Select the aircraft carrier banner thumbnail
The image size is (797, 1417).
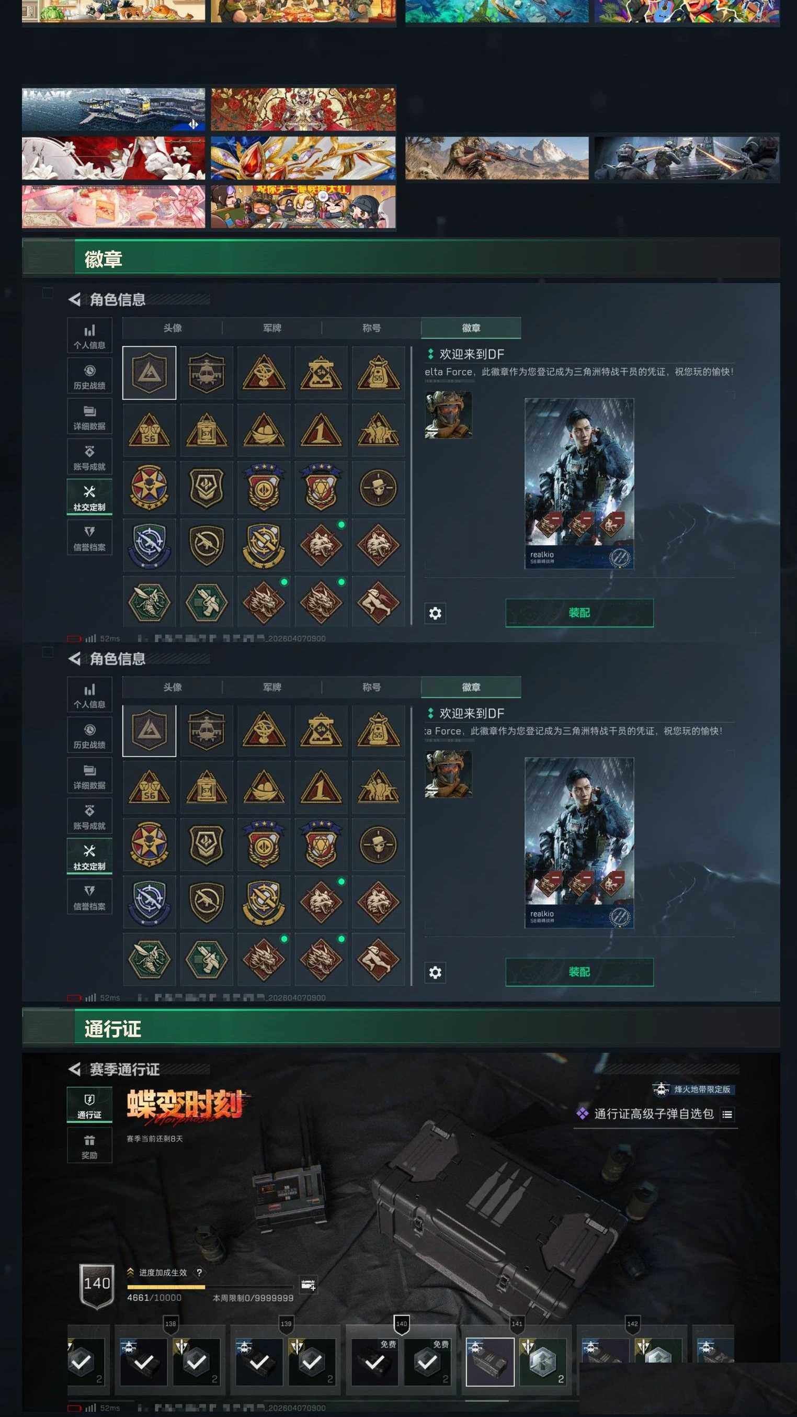click(x=113, y=109)
